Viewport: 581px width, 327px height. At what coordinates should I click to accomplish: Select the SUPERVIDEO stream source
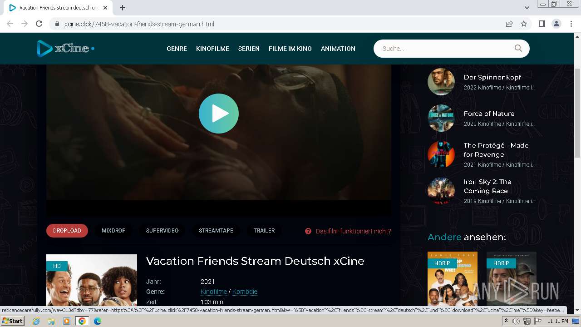[162, 231]
